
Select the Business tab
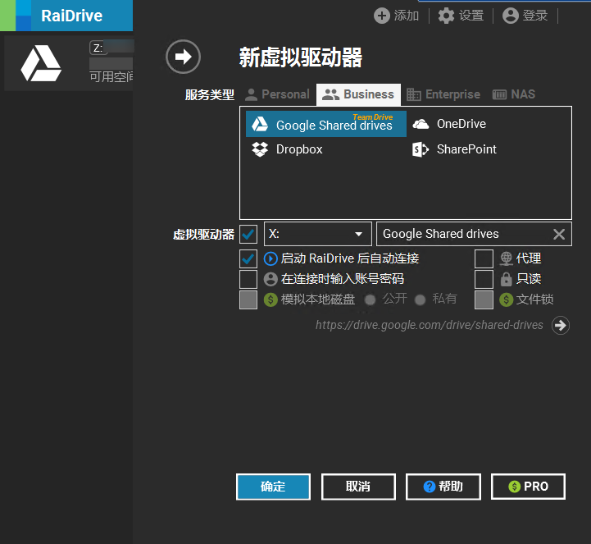(x=358, y=94)
